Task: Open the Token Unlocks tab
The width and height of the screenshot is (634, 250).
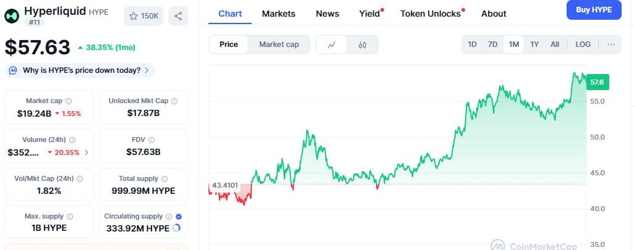Action: (432, 14)
